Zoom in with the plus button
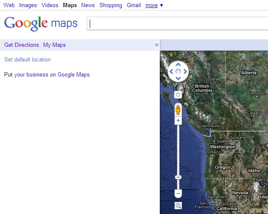The width and height of the screenshot is (268, 214). click(x=178, y=121)
